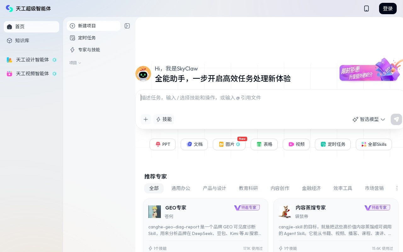Image resolution: width=403 pixels, height=252 pixels.
Task: Expand the 项目 section chevron
Action: pyautogui.click(x=80, y=63)
